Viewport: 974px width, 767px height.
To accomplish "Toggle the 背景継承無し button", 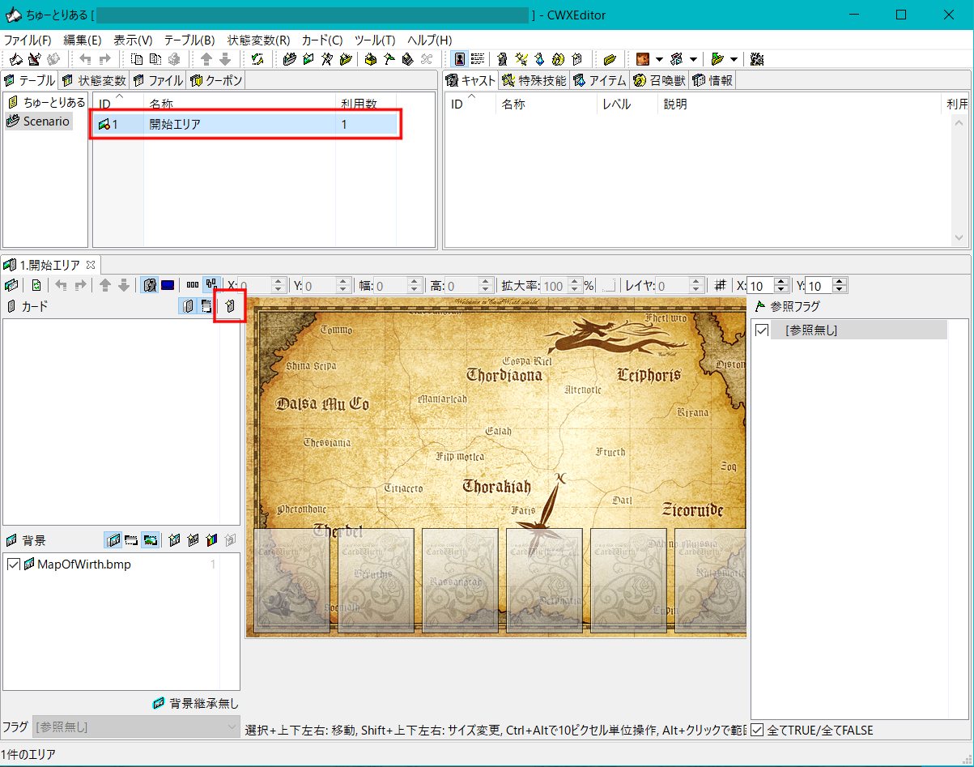I will tap(196, 704).
